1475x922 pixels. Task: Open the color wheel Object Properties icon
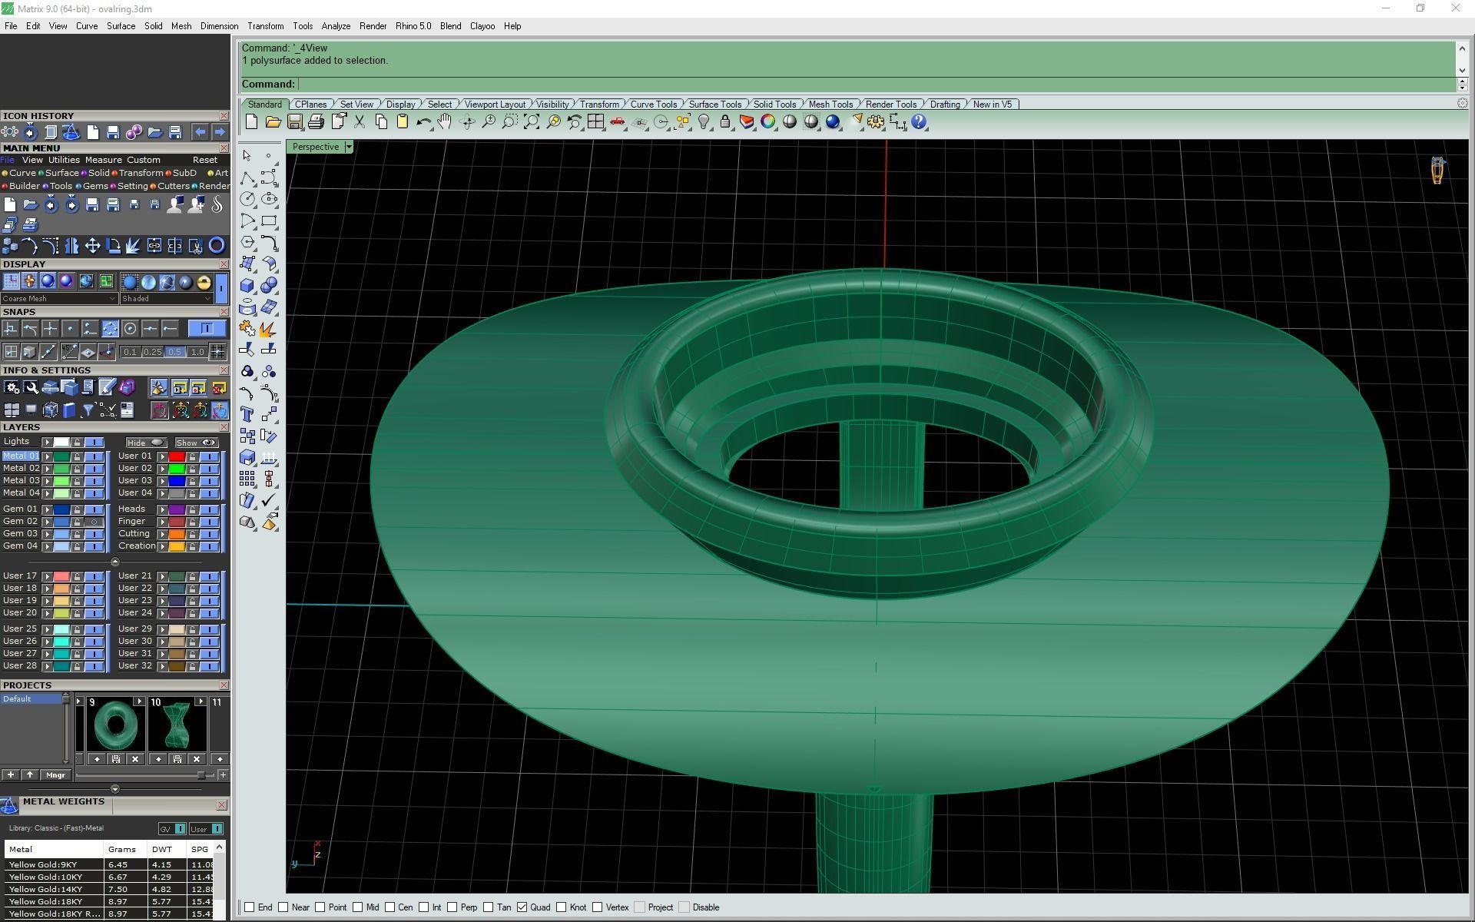click(767, 122)
